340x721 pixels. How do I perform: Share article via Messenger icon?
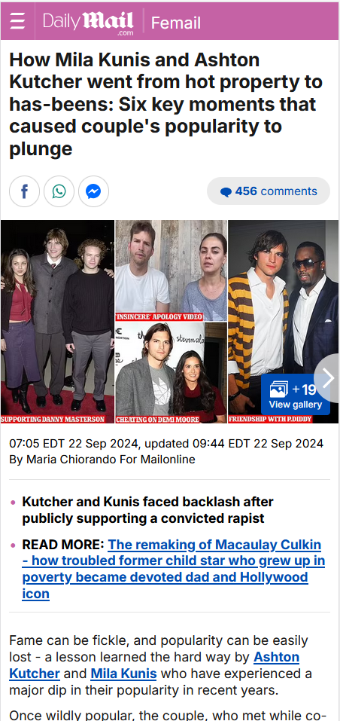[x=93, y=191]
